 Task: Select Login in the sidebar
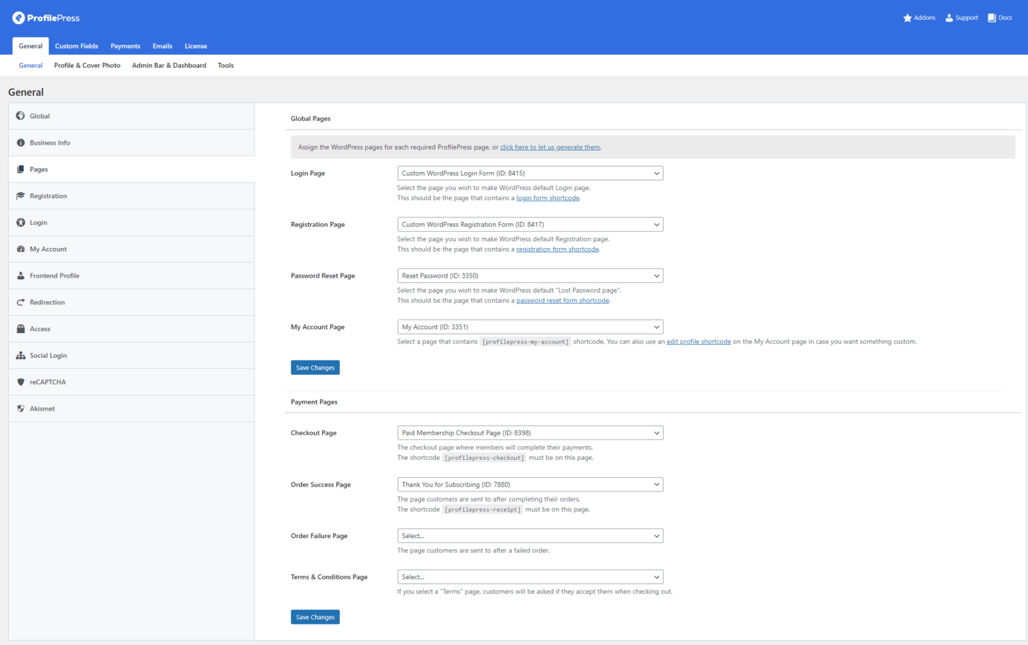tap(132, 223)
